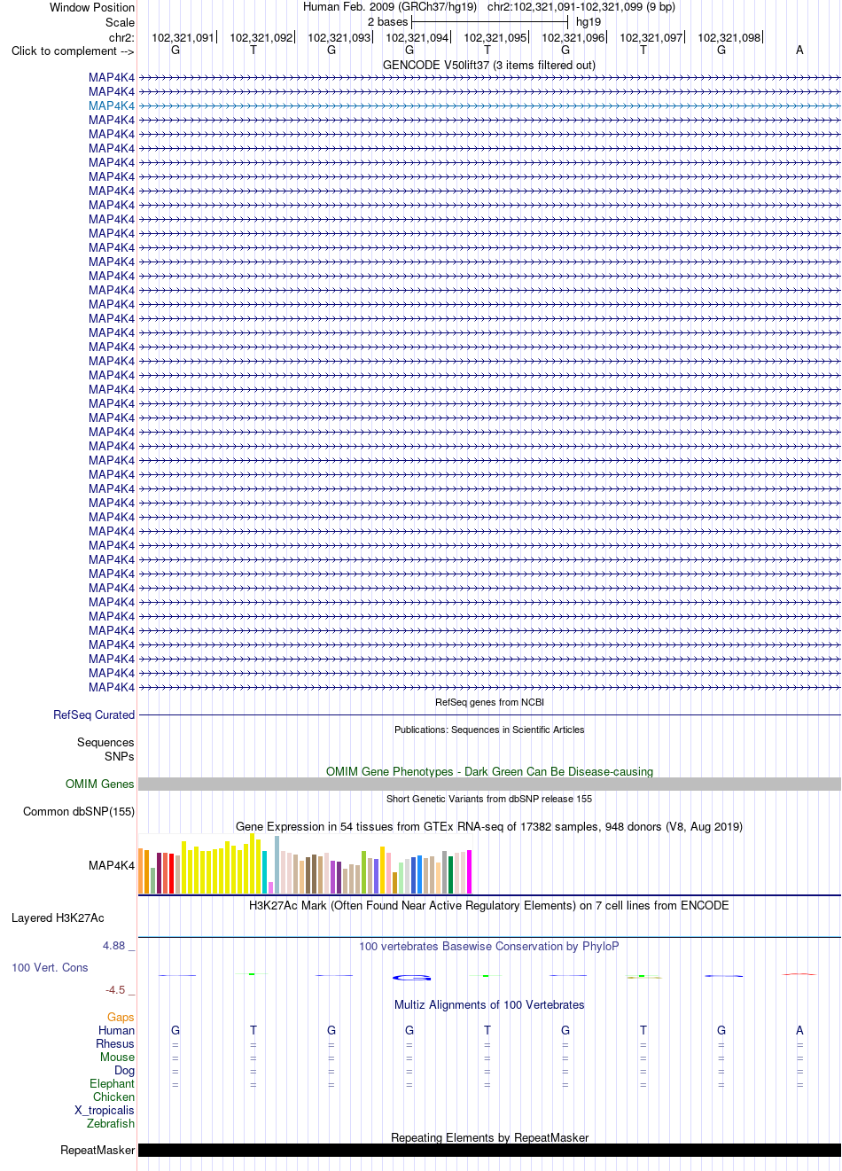
Task: Click the pink bar in GTEx chart
Action: 389,873
